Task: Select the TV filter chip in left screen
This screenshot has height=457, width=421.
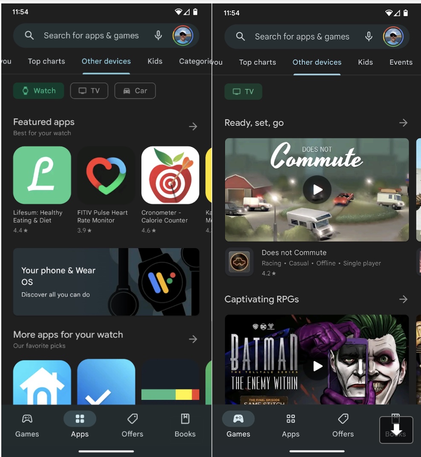Action: [x=89, y=91]
